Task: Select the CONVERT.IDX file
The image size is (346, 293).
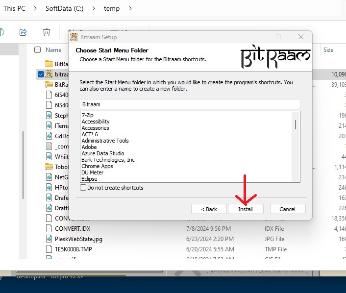Action: pyautogui.click(x=73, y=229)
